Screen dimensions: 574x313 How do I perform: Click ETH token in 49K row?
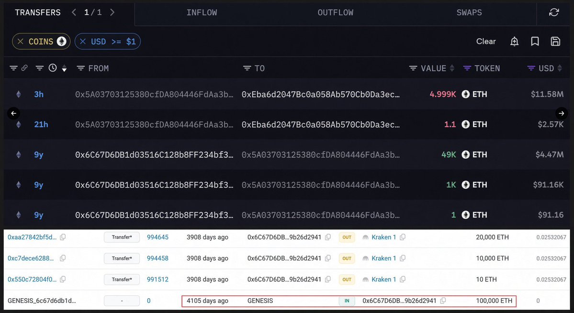(x=474, y=154)
